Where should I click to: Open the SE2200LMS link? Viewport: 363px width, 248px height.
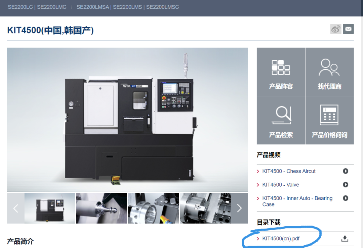127,7
